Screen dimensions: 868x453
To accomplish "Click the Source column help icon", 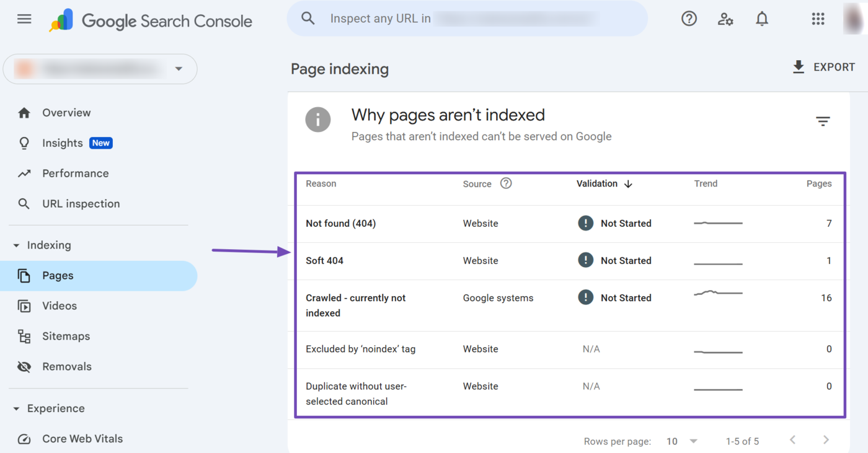I will (x=506, y=183).
